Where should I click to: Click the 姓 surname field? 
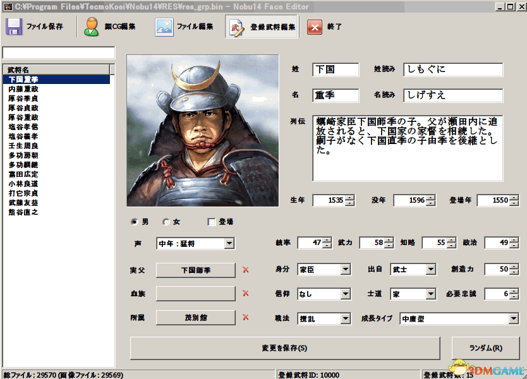[336, 69]
